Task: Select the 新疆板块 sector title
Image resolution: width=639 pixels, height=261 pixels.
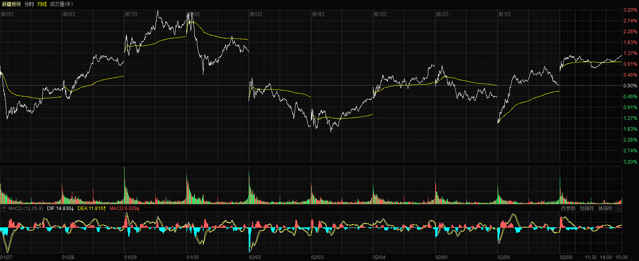Action: 11,4
